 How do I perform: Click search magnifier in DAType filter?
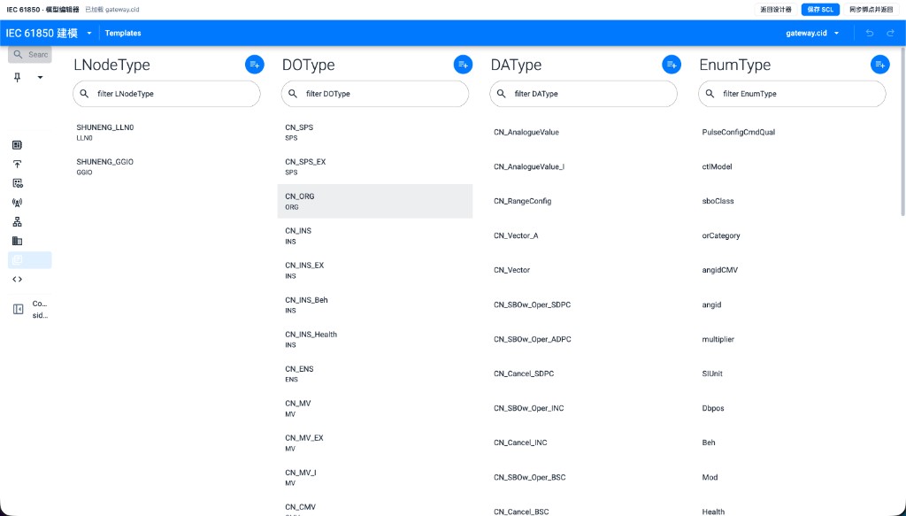(502, 94)
